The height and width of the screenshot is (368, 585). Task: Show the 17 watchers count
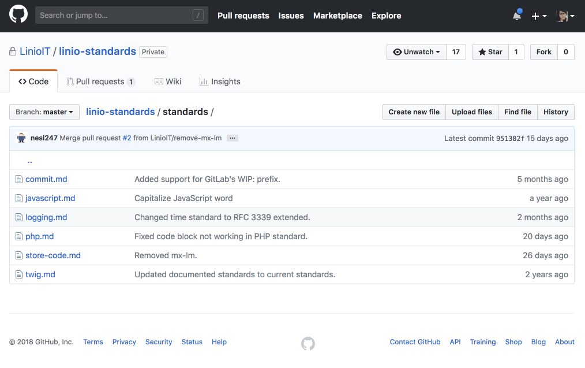pyautogui.click(x=456, y=52)
